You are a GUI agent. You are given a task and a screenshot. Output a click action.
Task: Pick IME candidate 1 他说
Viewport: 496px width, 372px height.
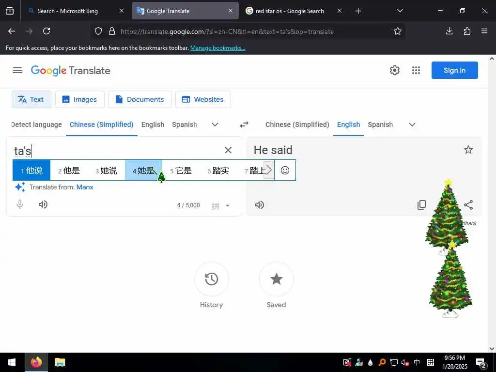[x=31, y=170]
